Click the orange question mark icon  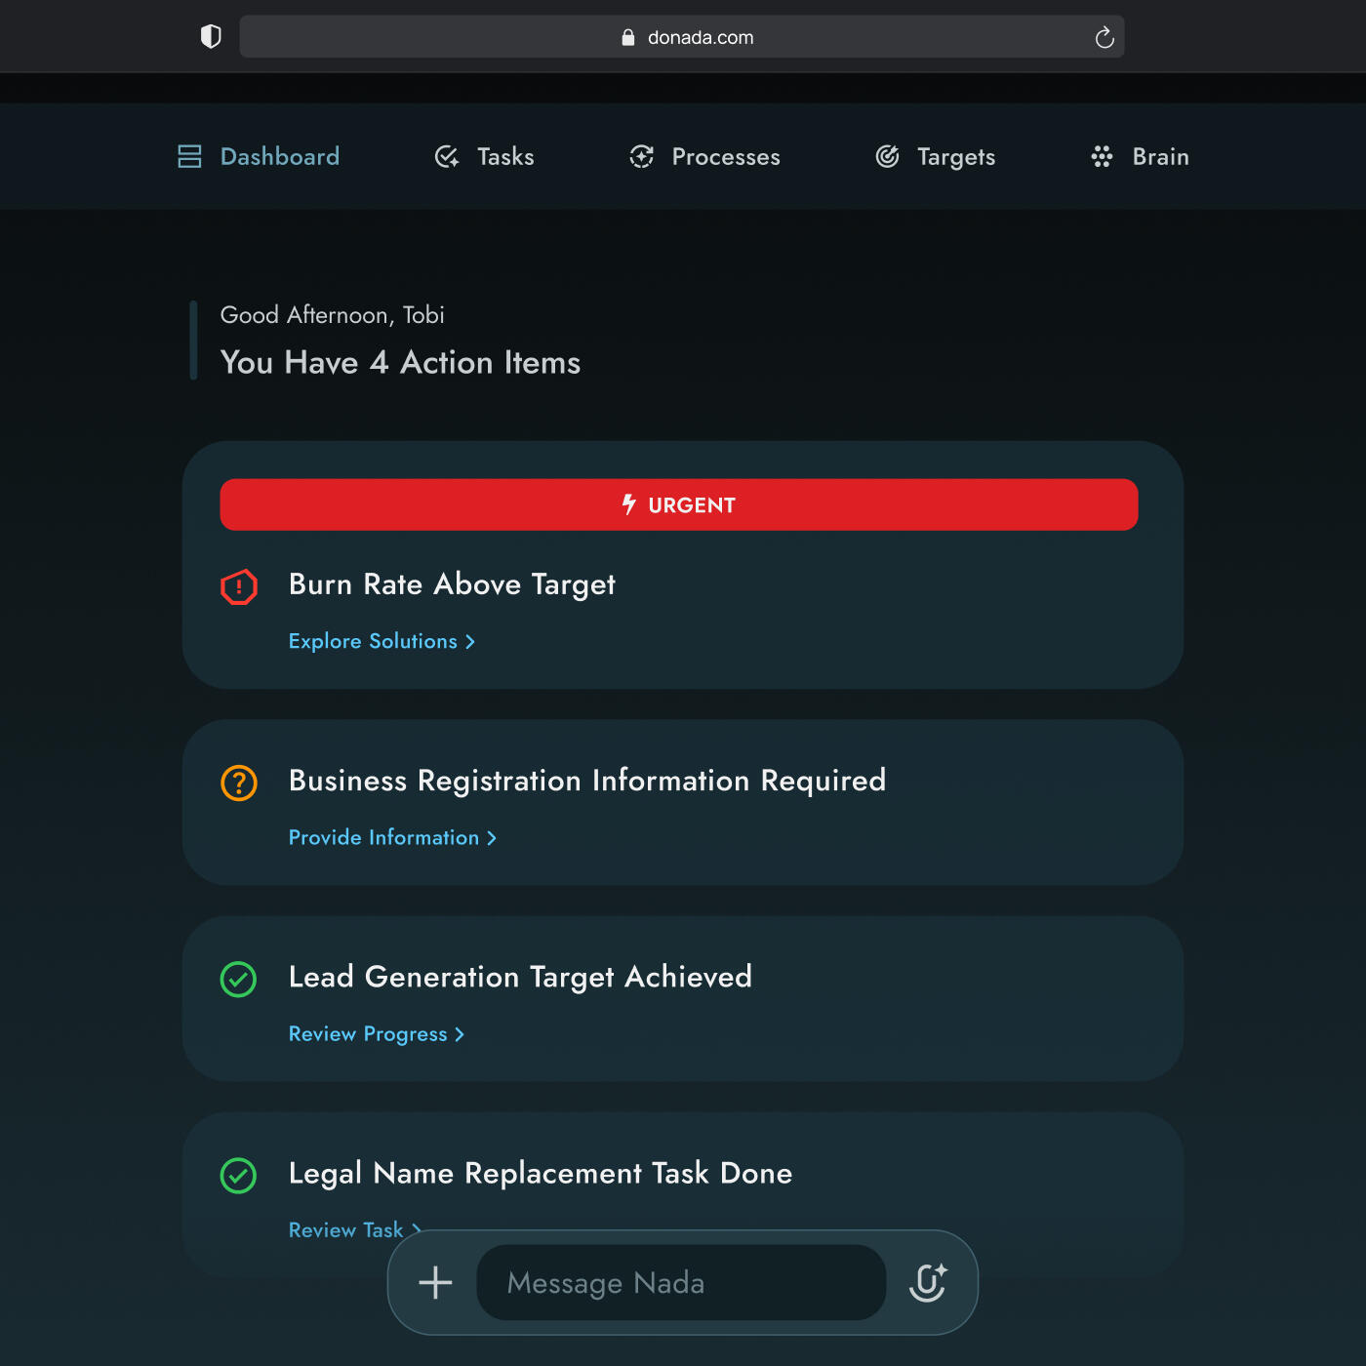click(x=239, y=783)
